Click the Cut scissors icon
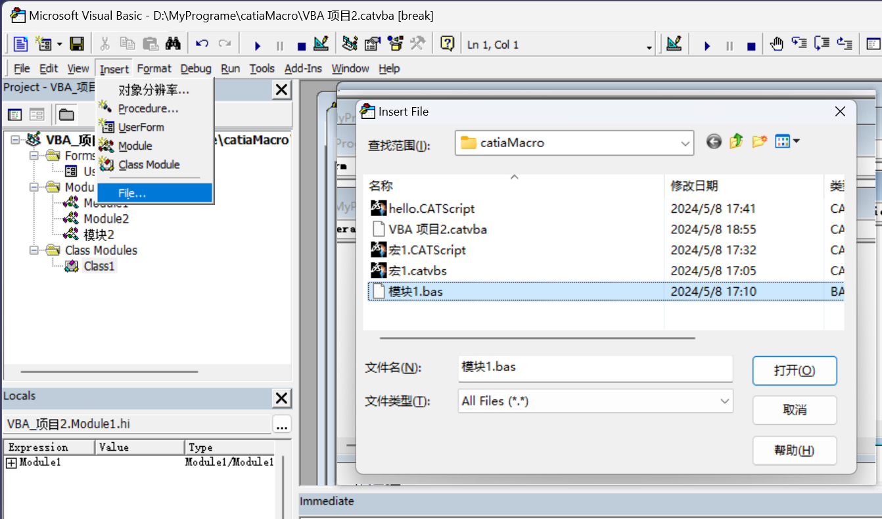This screenshot has width=882, height=519. pos(104,44)
